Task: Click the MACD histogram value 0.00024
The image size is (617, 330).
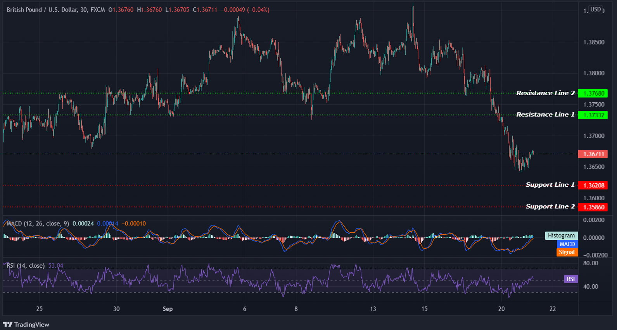Action: point(83,223)
